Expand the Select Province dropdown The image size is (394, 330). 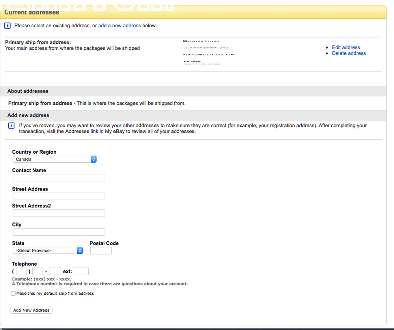pyautogui.click(x=48, y=251)
